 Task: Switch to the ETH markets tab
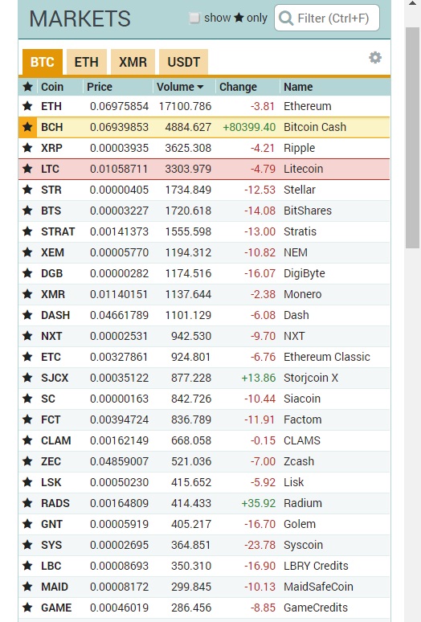tap(87, 62)
